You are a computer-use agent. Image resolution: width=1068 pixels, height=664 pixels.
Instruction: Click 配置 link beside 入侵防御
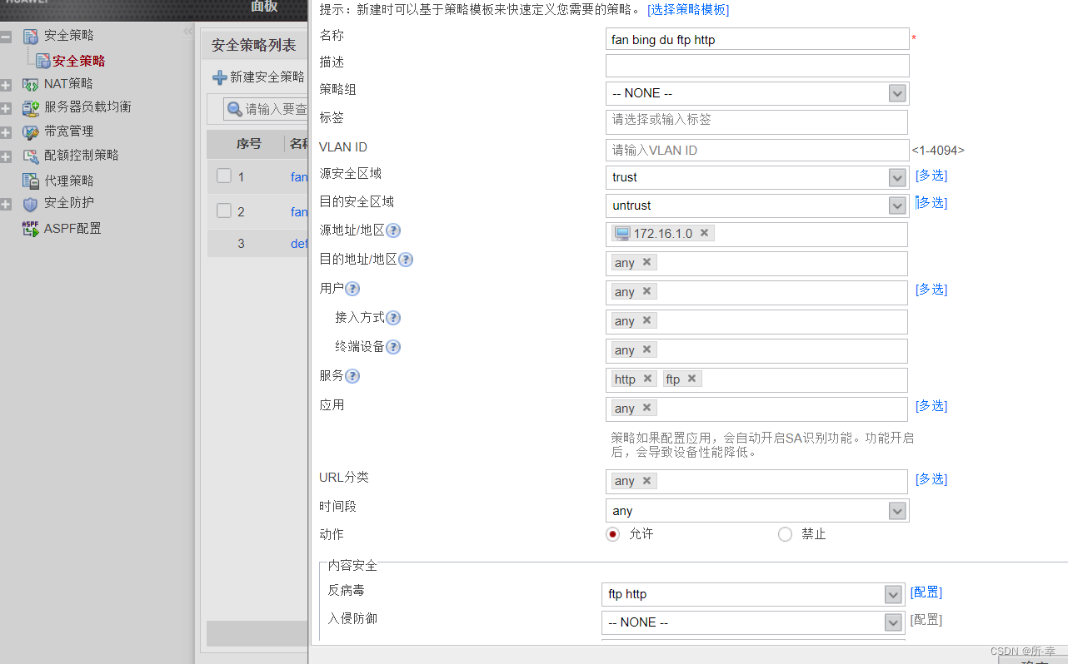click(926, 619)
